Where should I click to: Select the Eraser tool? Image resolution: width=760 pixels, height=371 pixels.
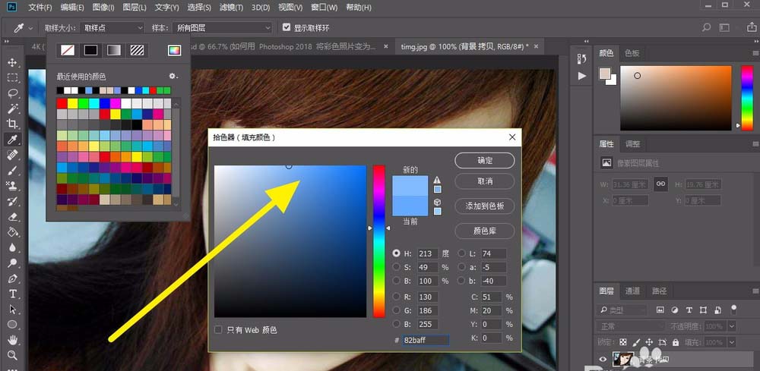point(13,217)
